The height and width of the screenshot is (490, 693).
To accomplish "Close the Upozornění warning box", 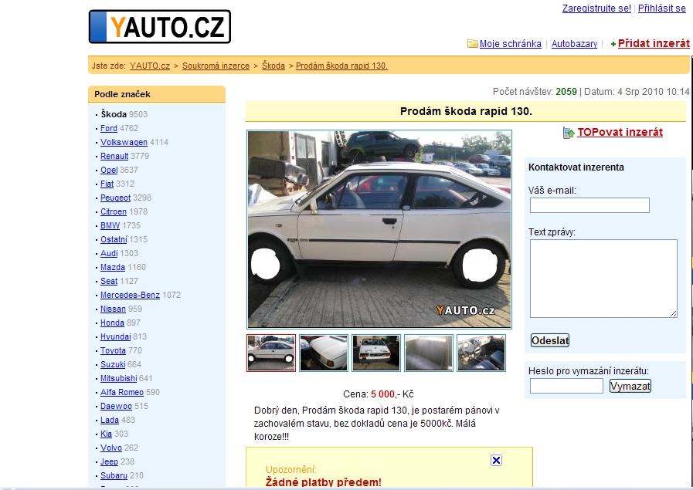I will tap(496, 460).
